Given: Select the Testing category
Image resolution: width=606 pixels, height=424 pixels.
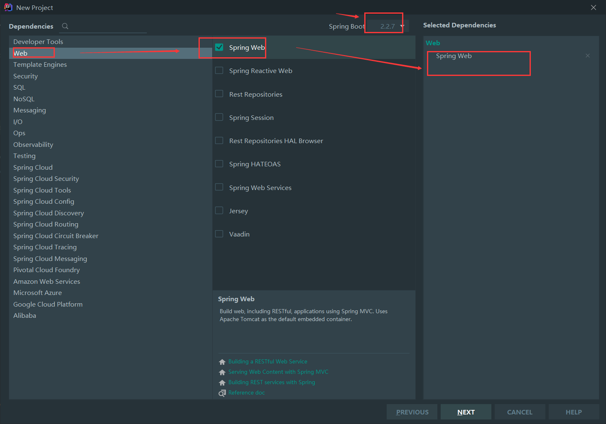Looking at the screenshot, I should point(110,156).
